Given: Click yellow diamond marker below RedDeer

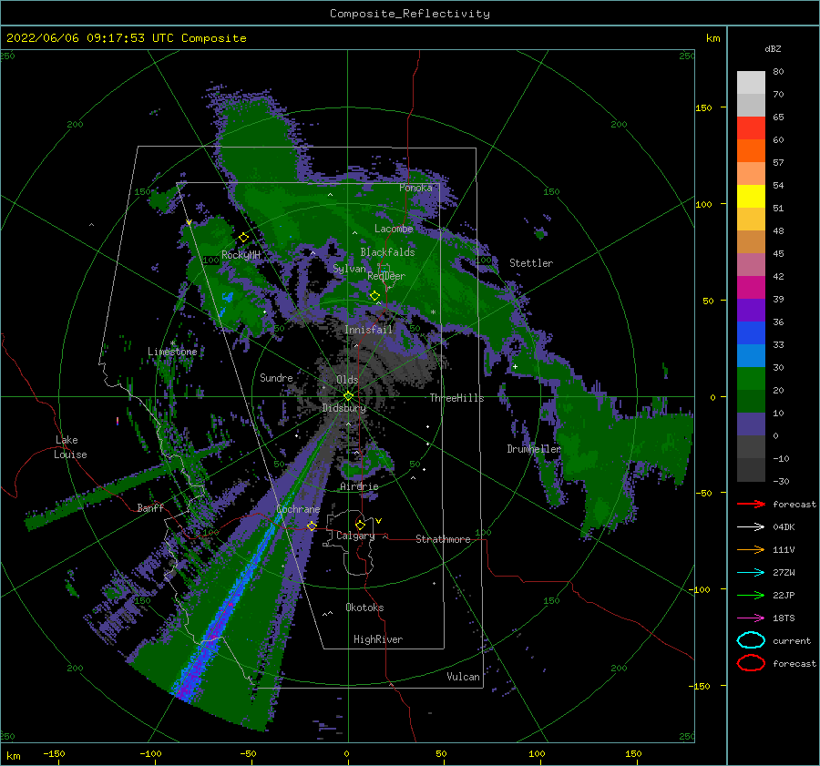Looking at the screenshot, I should pos(375,296).
